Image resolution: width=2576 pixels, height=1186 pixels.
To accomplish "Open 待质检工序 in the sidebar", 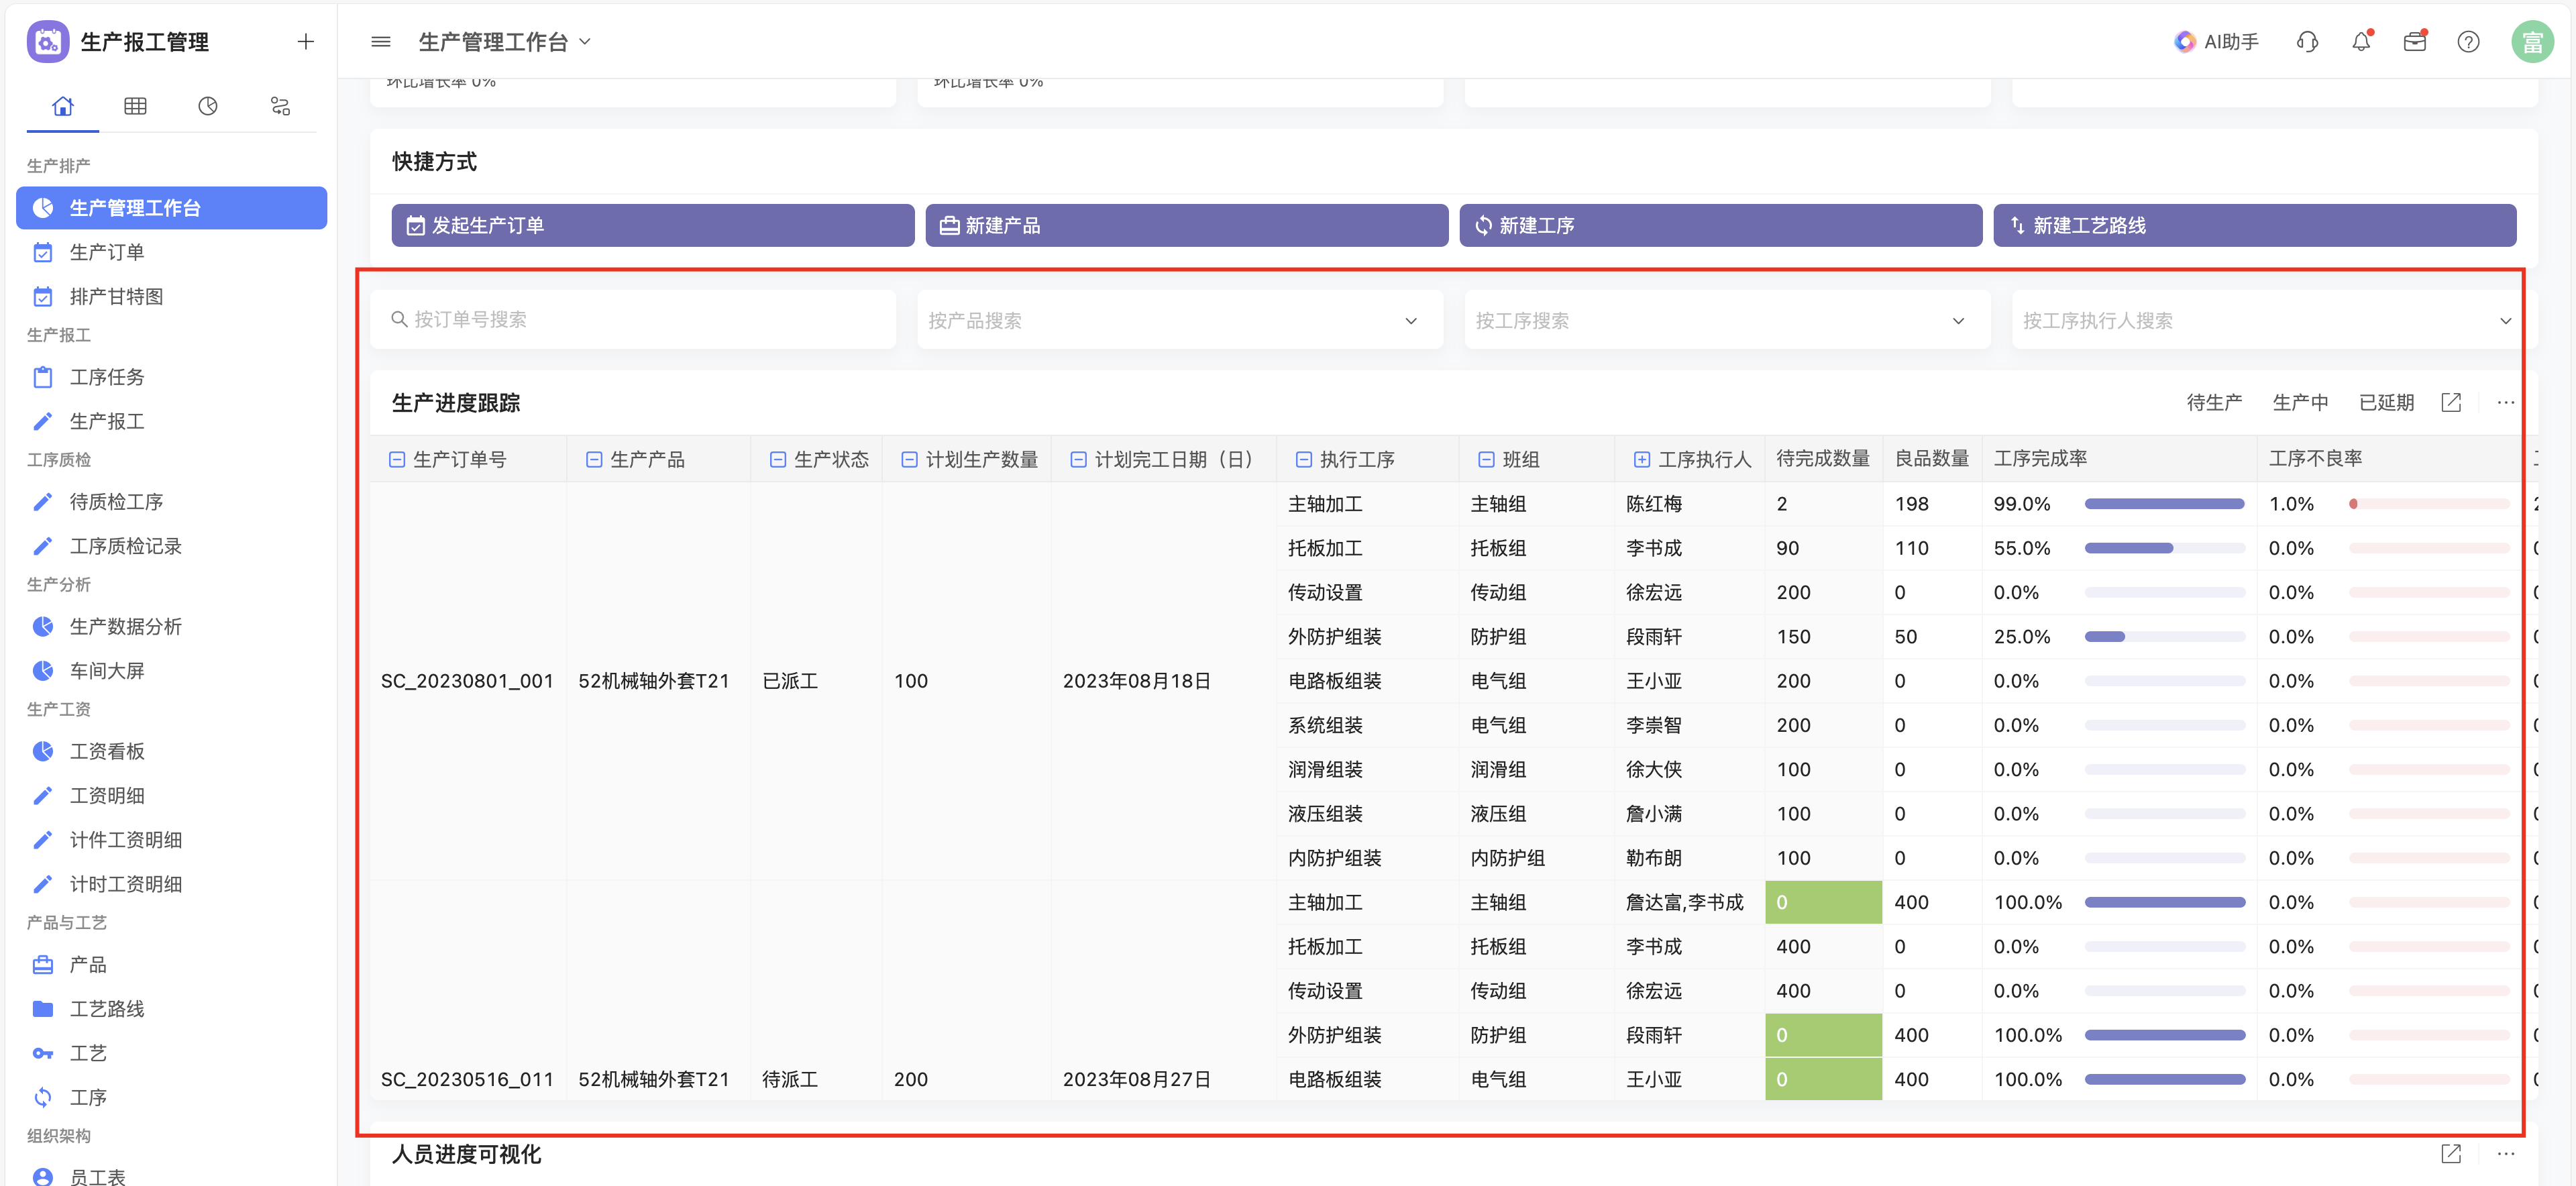I will point(172,502).
